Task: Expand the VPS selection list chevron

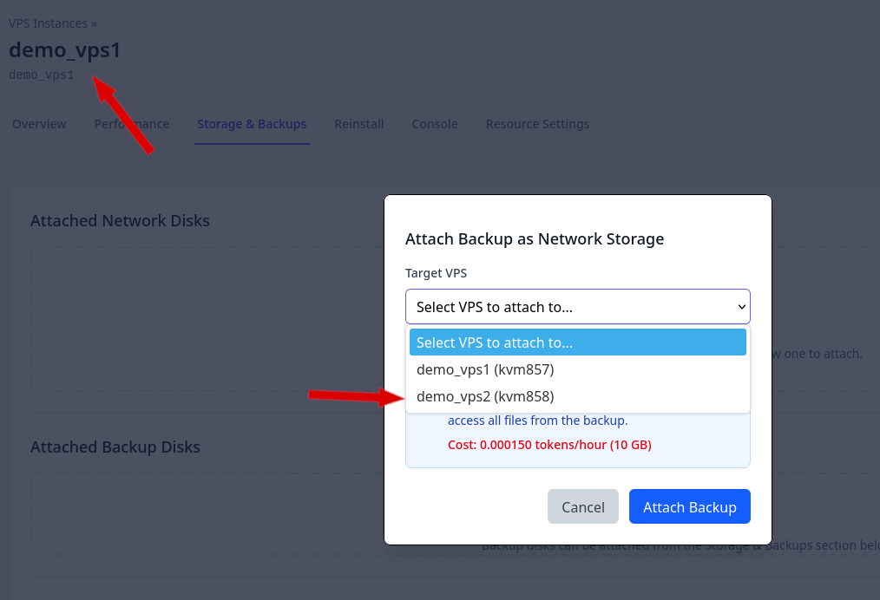Action: point(742,306)
